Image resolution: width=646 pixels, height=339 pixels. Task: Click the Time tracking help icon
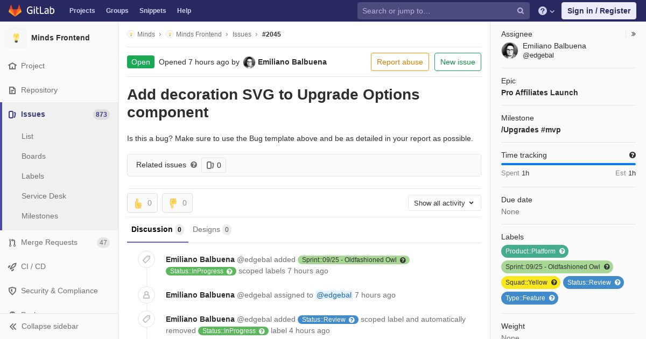633,155
